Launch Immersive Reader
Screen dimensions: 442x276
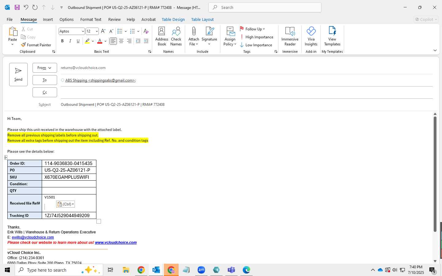click(290, 36)
